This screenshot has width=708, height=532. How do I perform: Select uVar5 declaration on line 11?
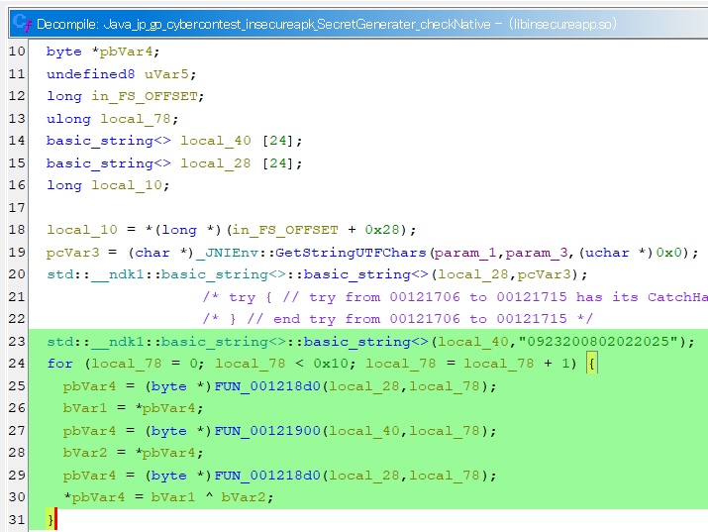click(x=169, y=74)
